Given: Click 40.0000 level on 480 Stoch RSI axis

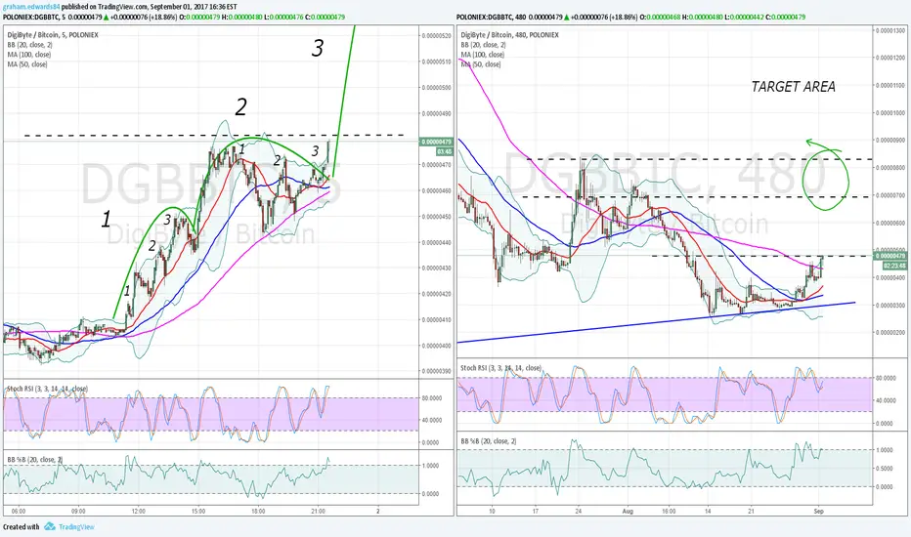Looking at the screenshot, I should point(886,400).
